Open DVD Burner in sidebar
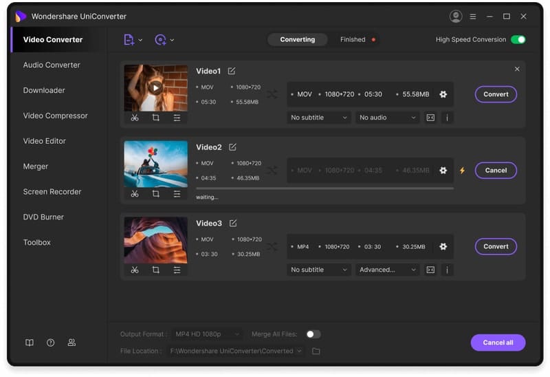 tap(43, 217)
